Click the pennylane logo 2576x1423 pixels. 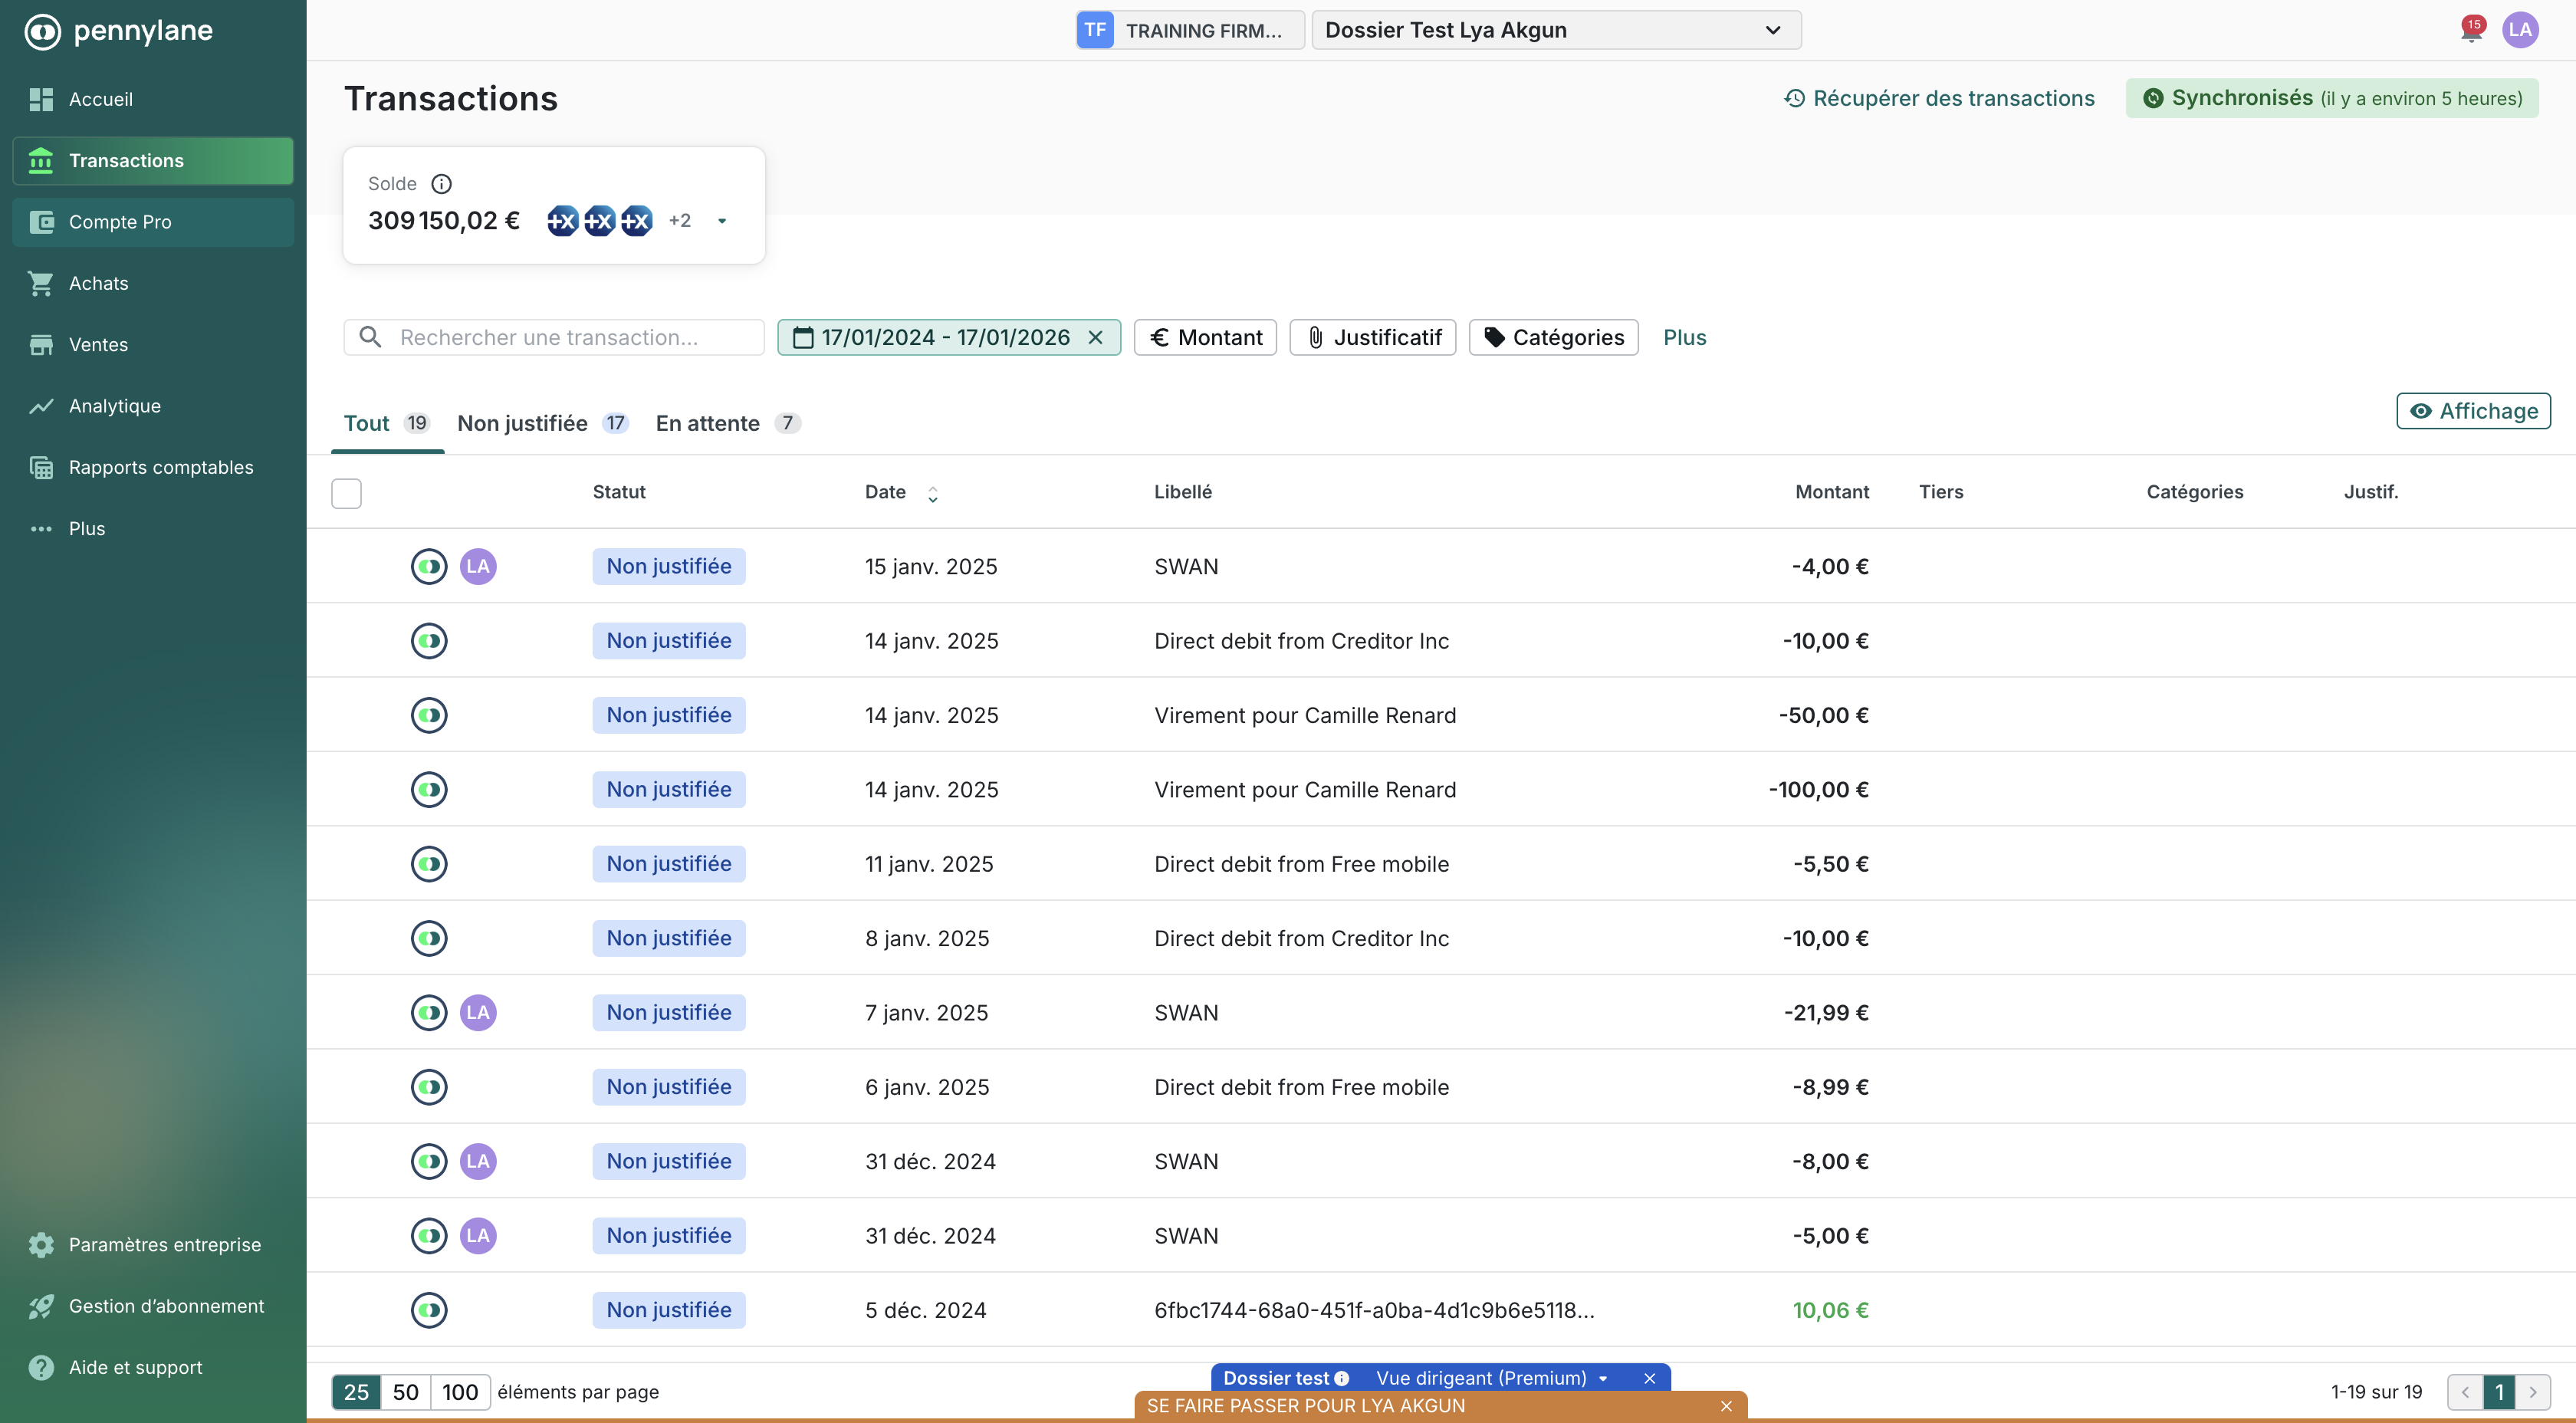pyautogui.click(x=118, y=31)
